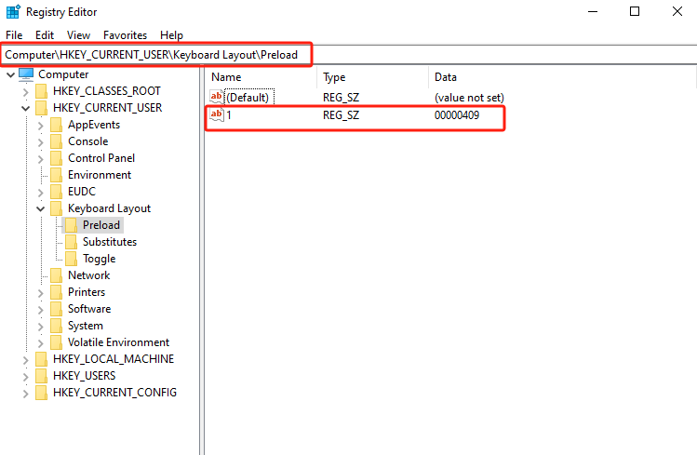Screen dimensions: 697x455
Task: Click the Toggle folder icon
Action: 71,259
